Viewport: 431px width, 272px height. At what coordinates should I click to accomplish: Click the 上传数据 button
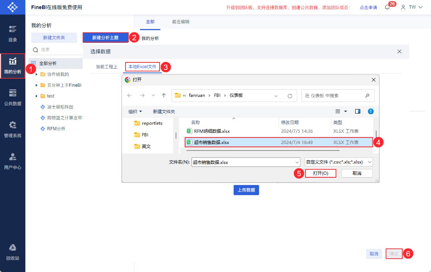(246, 190)
